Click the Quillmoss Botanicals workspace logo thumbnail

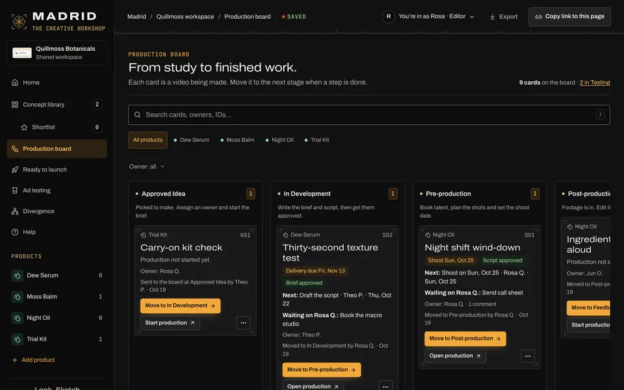(22, 53)
